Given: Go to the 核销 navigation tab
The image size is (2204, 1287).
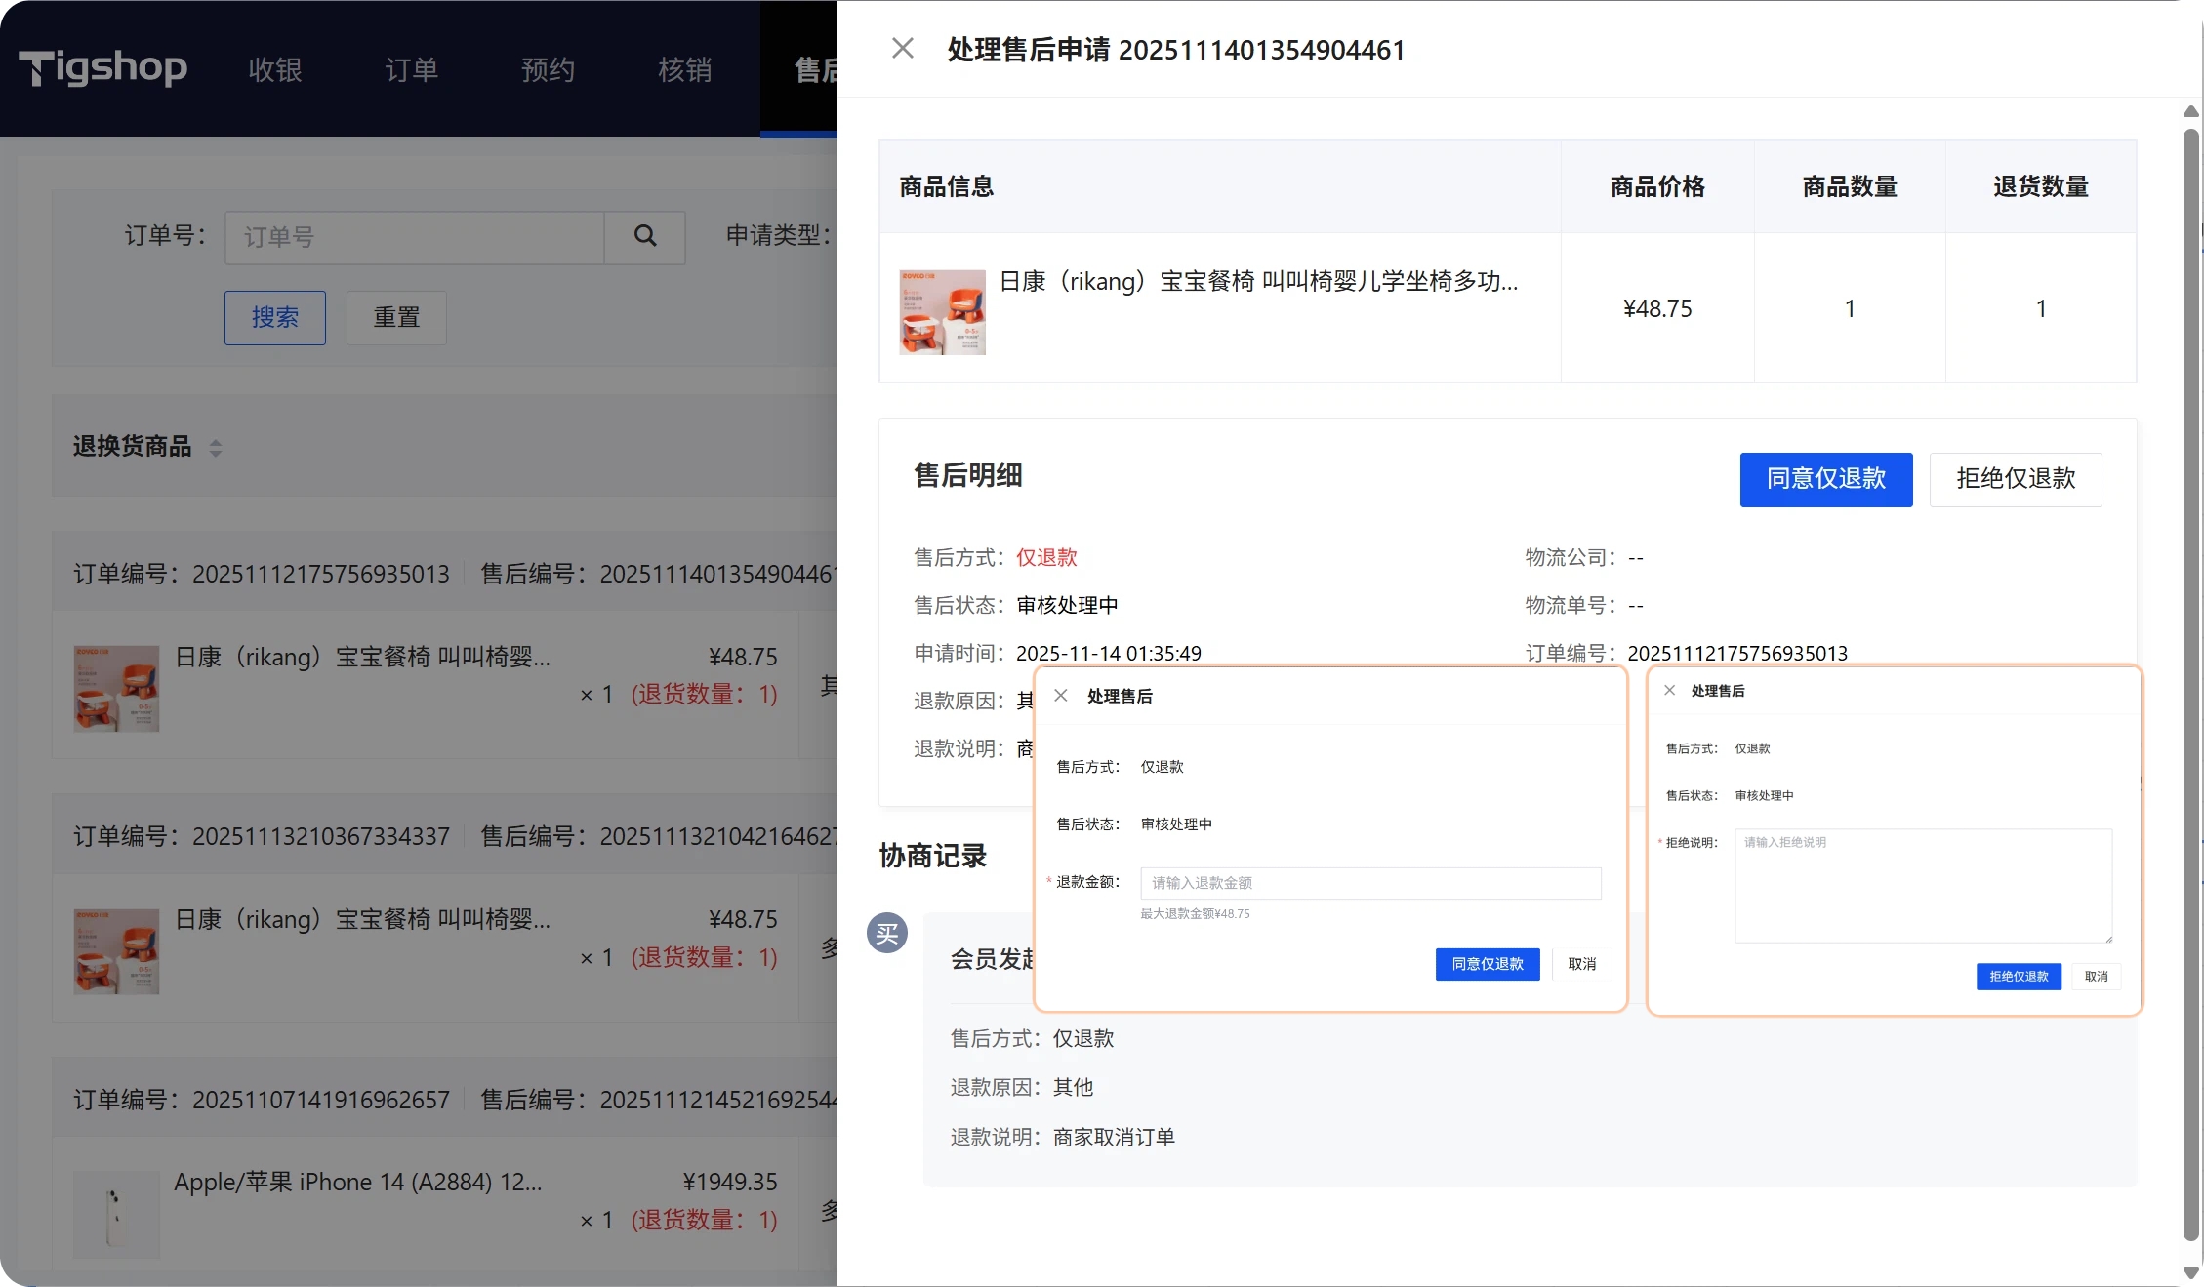Looking at the screenshot, I should (x=684, y=70).
